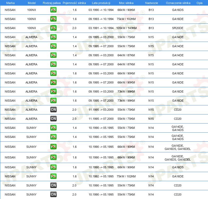Select 2.0 capacity in the 100NX row
208x199 pixels.
point(74,28)
